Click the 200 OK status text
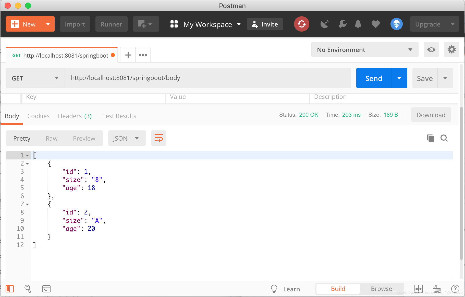Image resolution: width=465 pixels, height=297 pixels. pos(309,115)
